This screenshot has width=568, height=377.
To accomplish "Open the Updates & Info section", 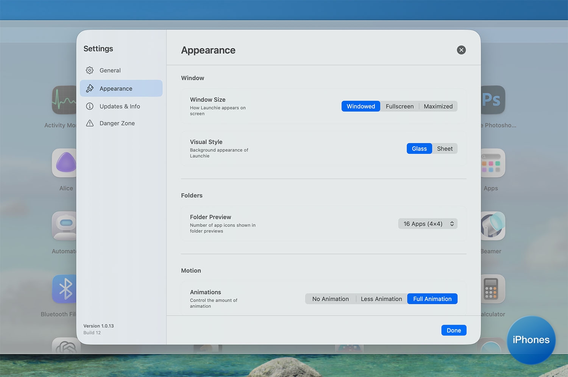I will (120, 106).
